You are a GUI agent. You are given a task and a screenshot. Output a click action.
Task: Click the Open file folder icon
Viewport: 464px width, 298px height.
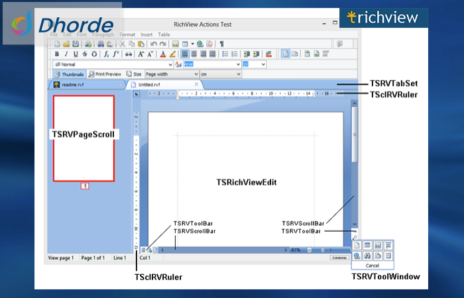pyautogui.click(x=66, y=44)
